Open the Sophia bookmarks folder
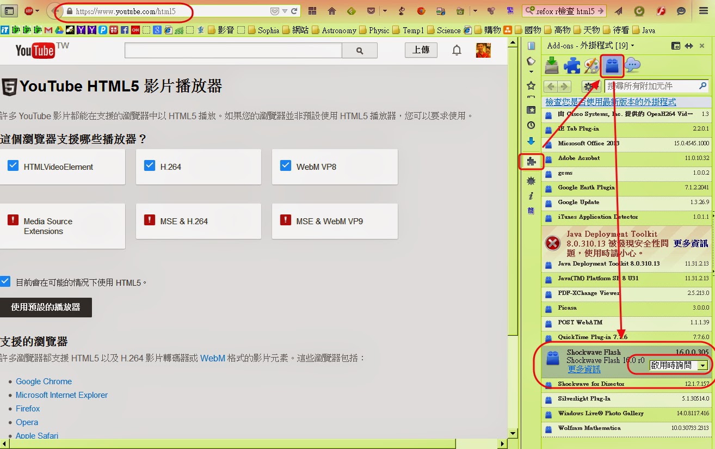 click(263, 30)
